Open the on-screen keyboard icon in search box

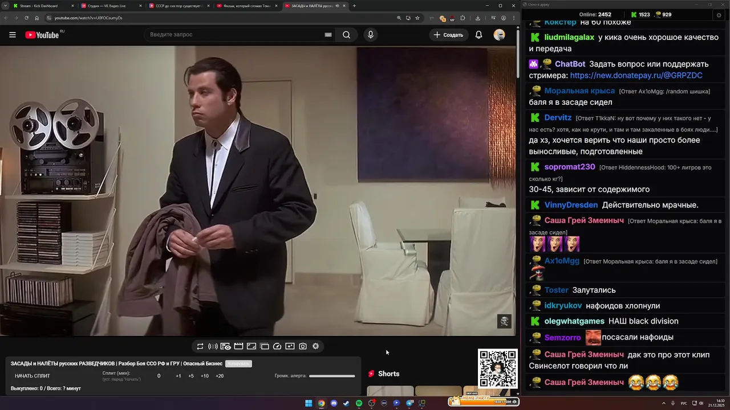click(328, 35)
